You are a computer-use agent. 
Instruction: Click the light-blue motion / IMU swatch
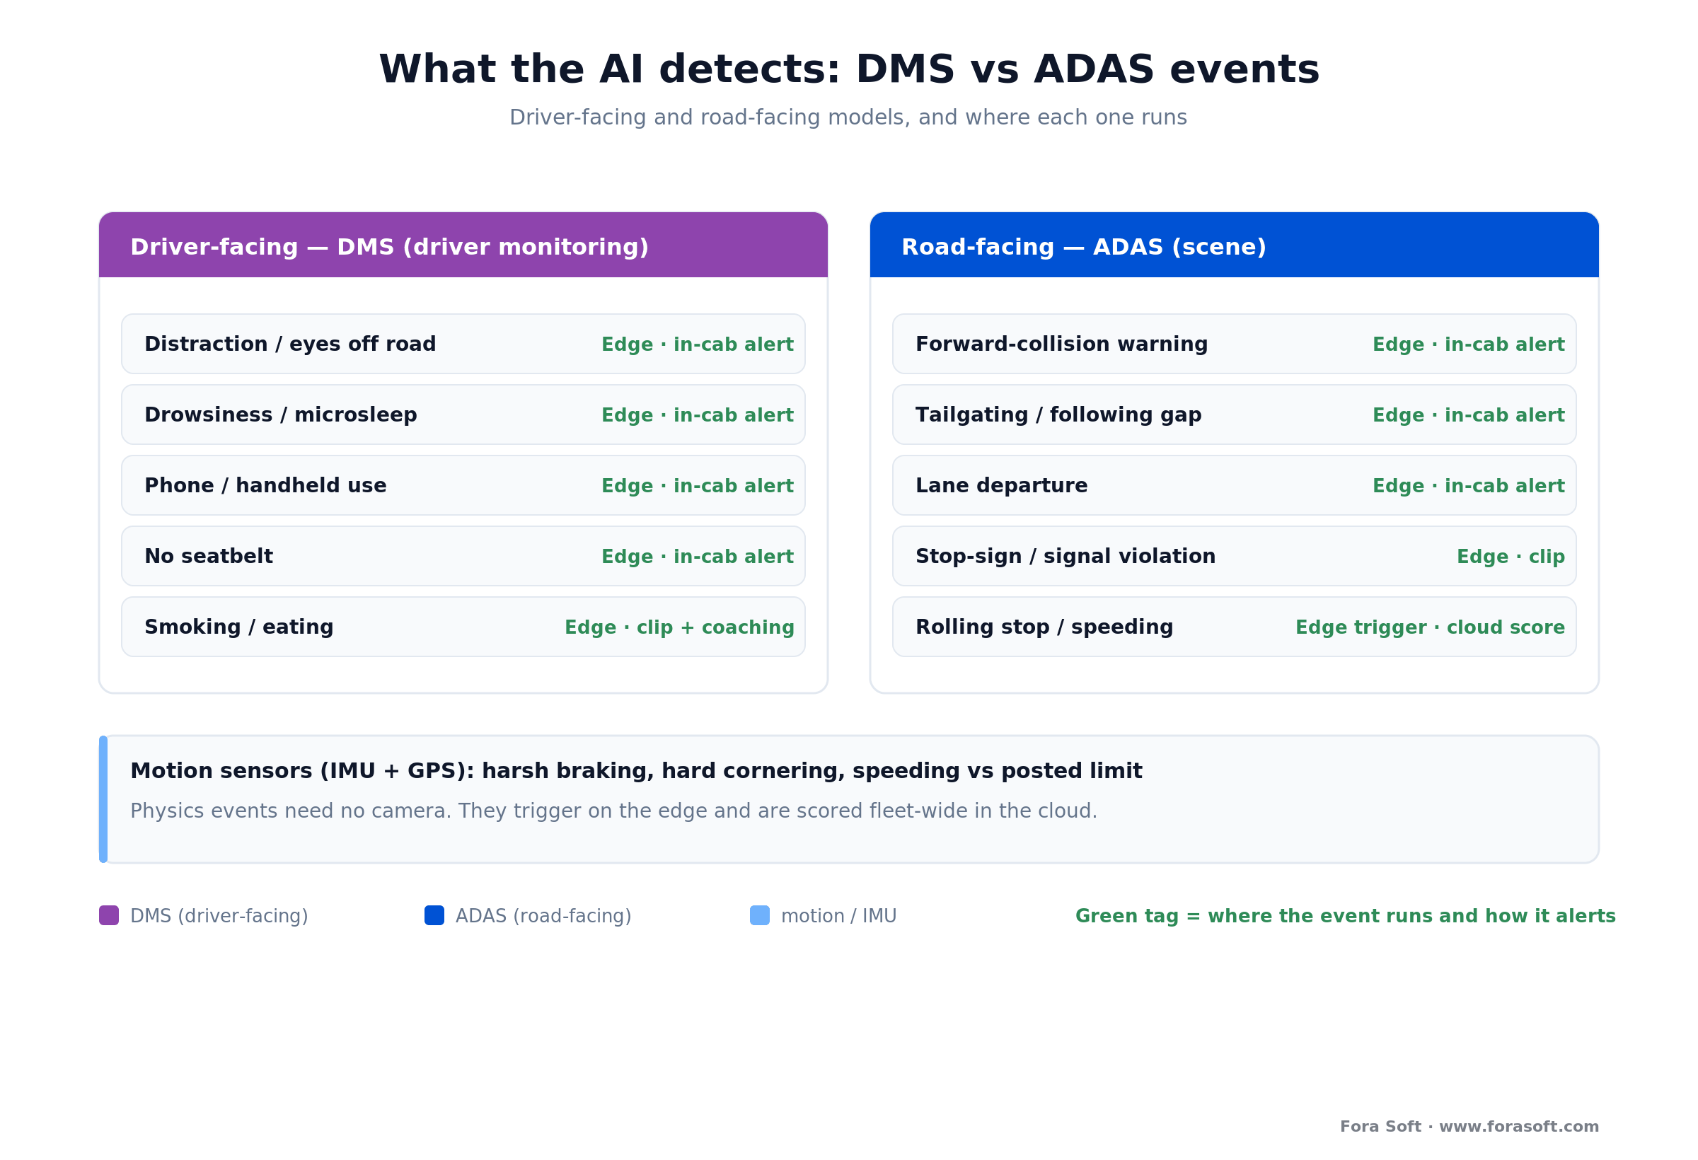pos(760,915)
